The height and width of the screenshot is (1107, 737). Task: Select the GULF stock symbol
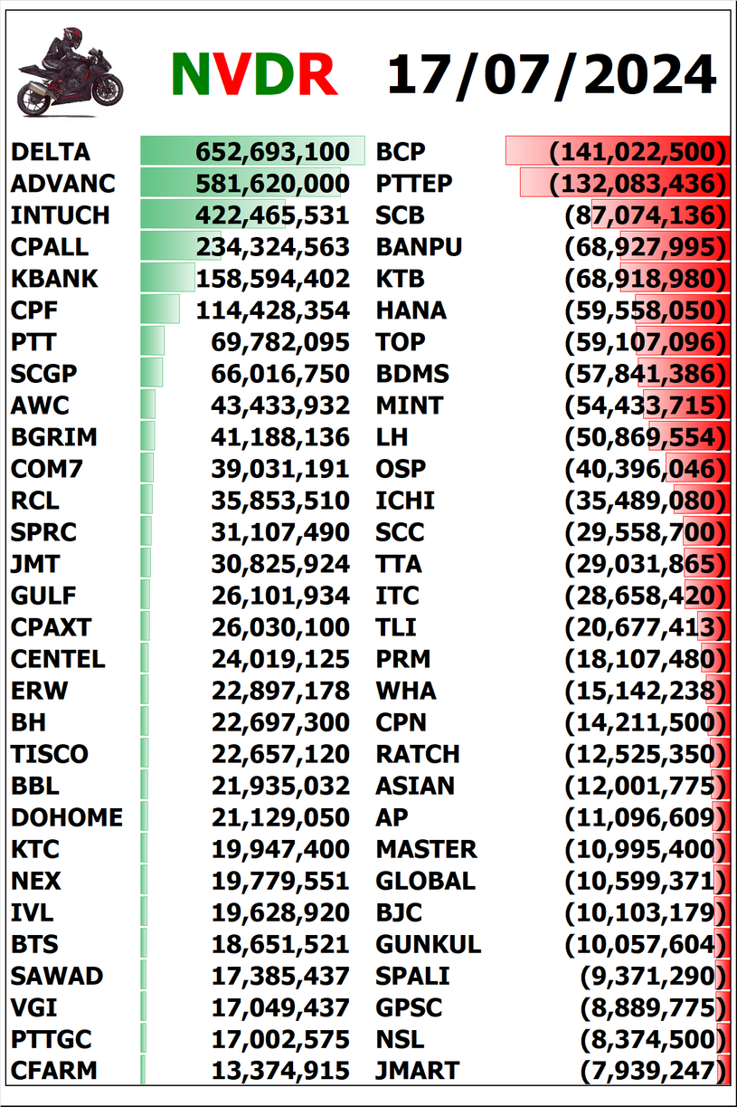coord(43,596)
